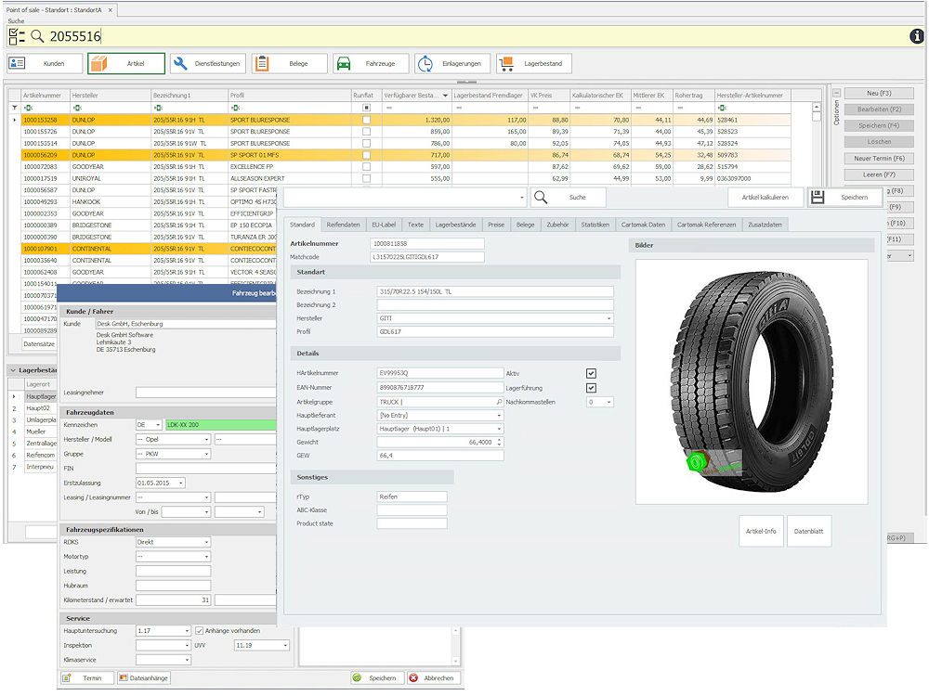Open the Nachkommastellen dropdown
929x696 pixels.
[x=608, y=402]
